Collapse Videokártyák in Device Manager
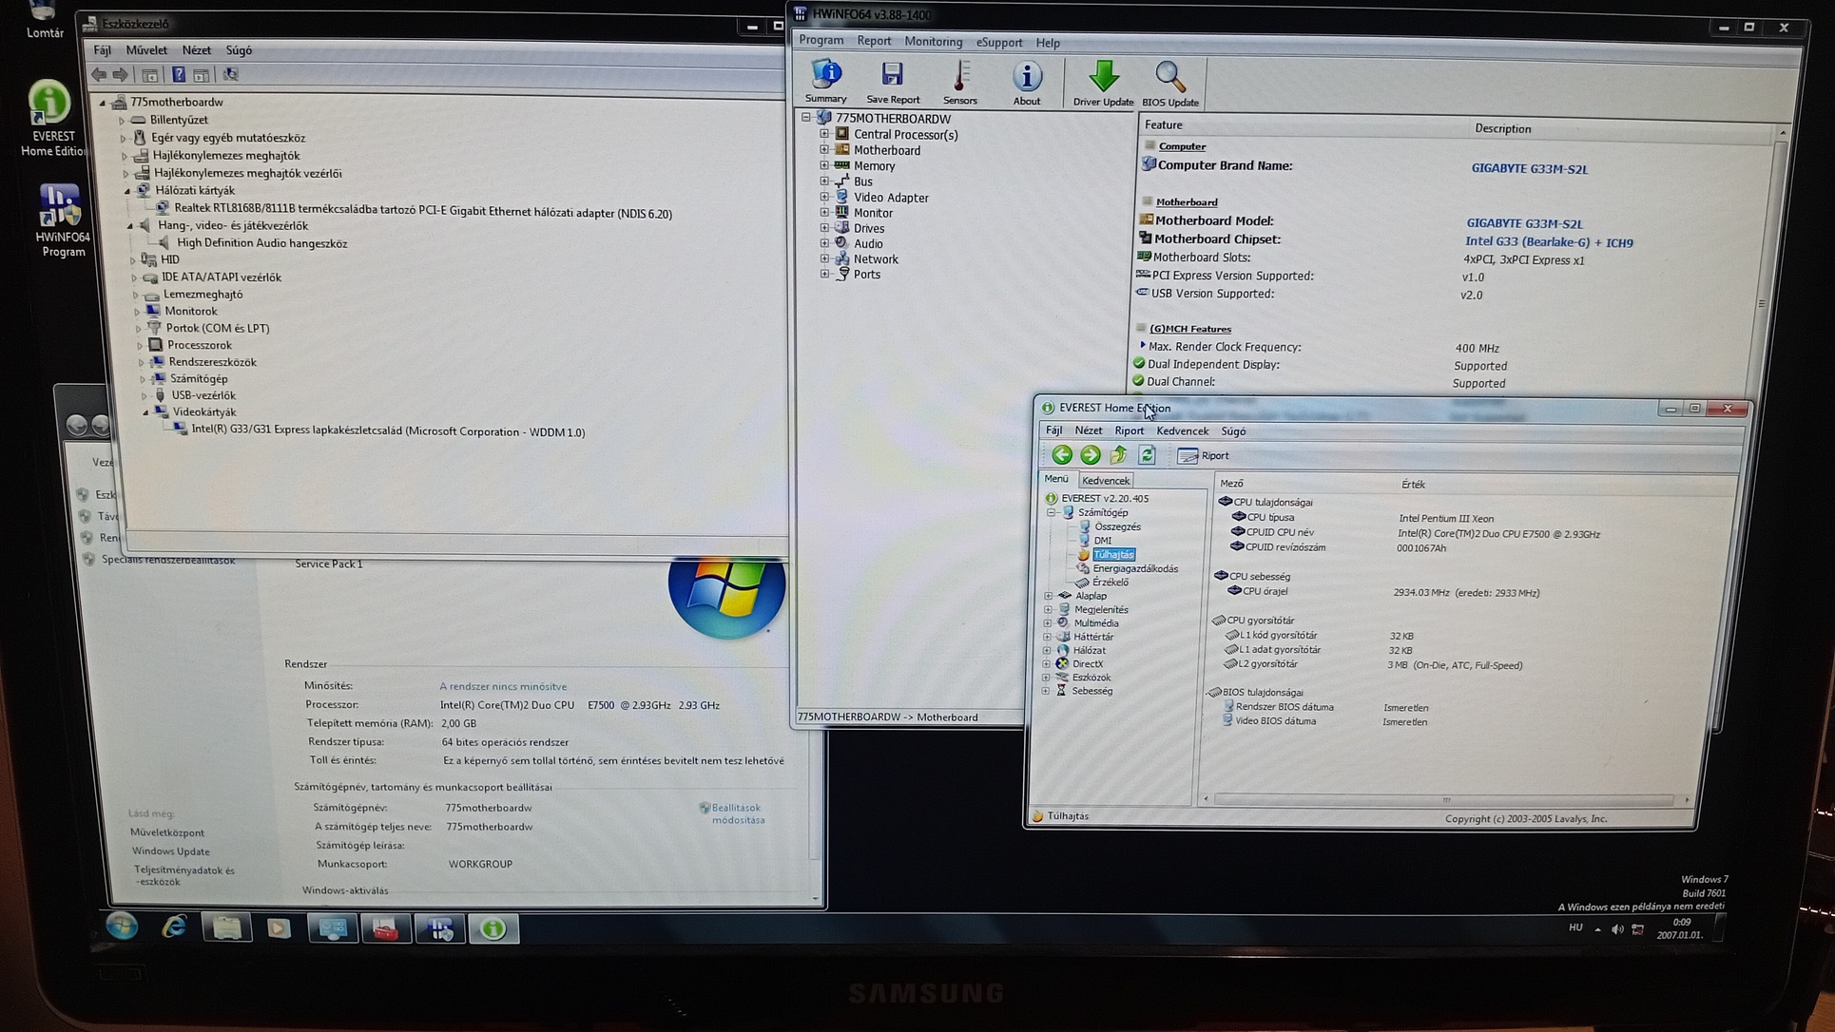1835x1032 pixels. (x=145, y=412)
